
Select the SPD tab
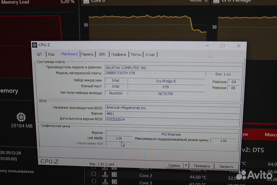click(102, 54)
